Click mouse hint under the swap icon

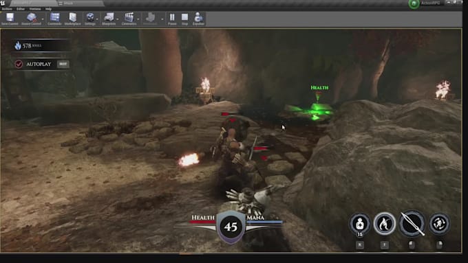(439, 245)
